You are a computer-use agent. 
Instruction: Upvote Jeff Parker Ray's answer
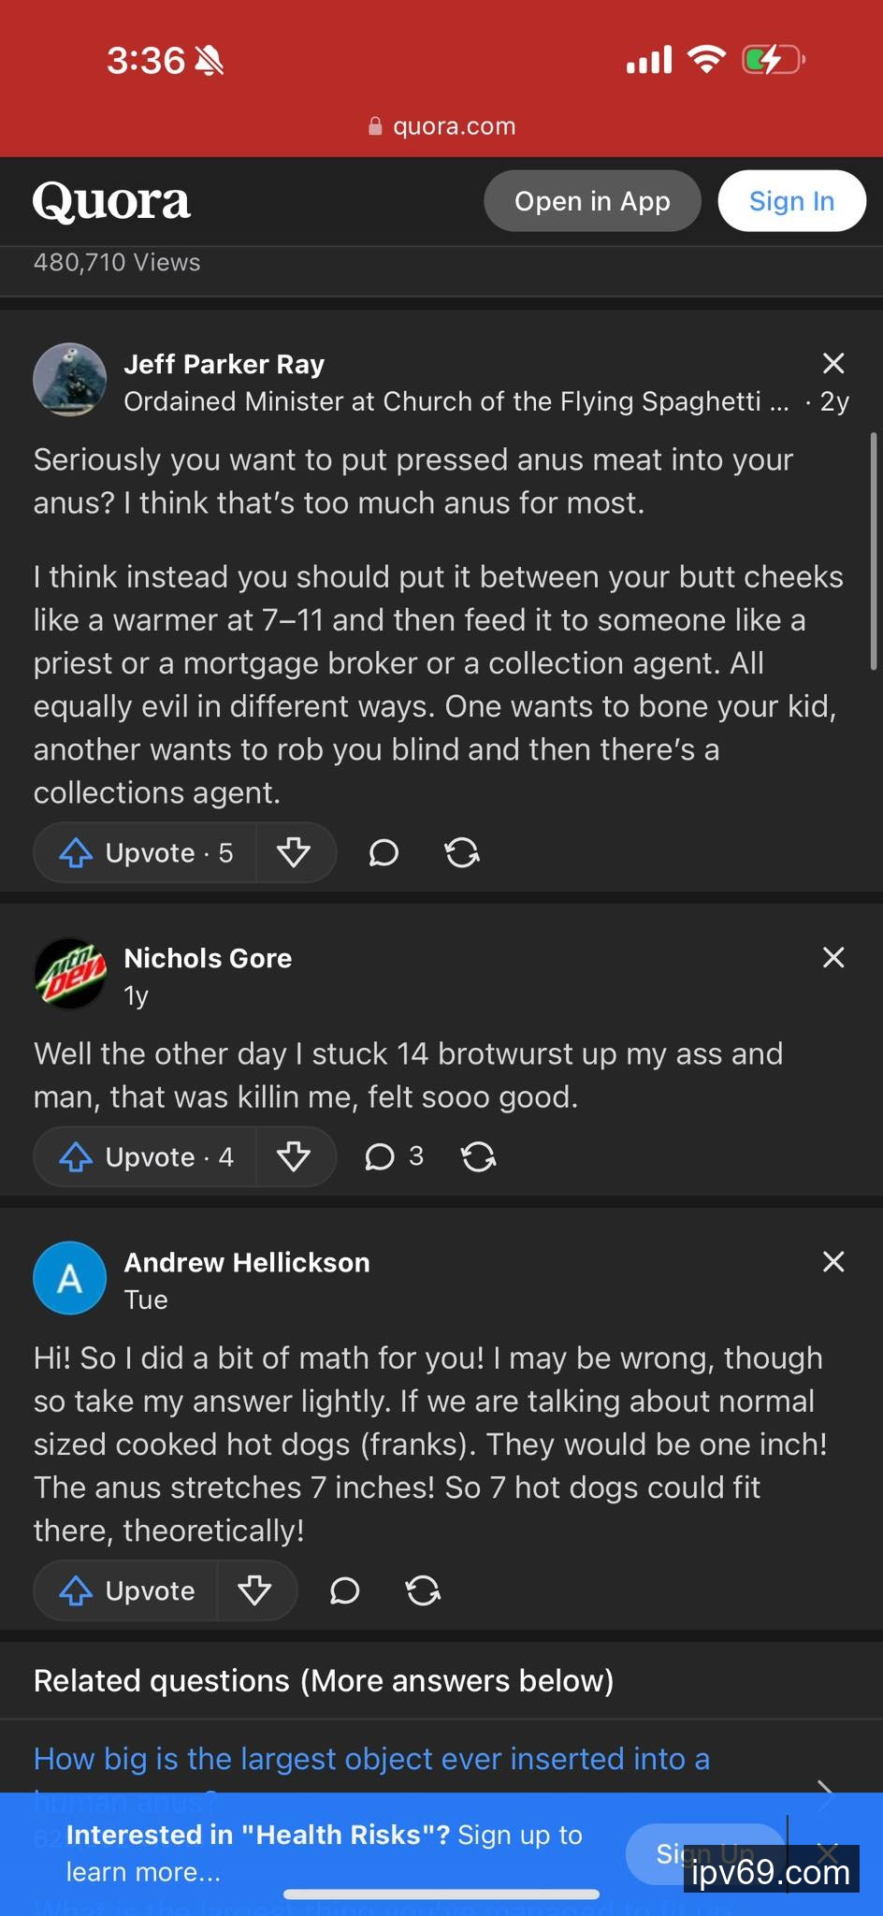click(x=146, y=853)
